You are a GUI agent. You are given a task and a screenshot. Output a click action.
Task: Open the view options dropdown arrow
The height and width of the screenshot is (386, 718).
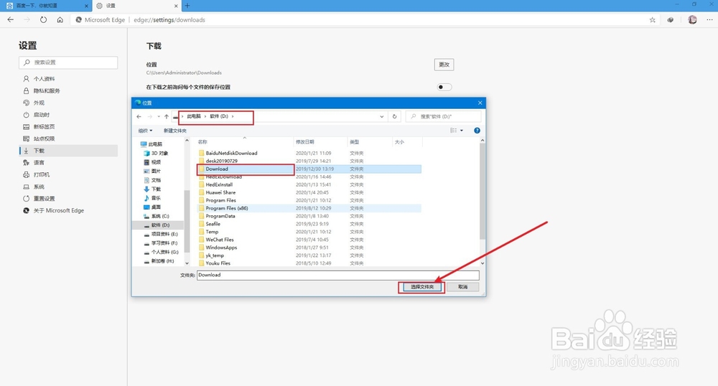coord(462,131)
